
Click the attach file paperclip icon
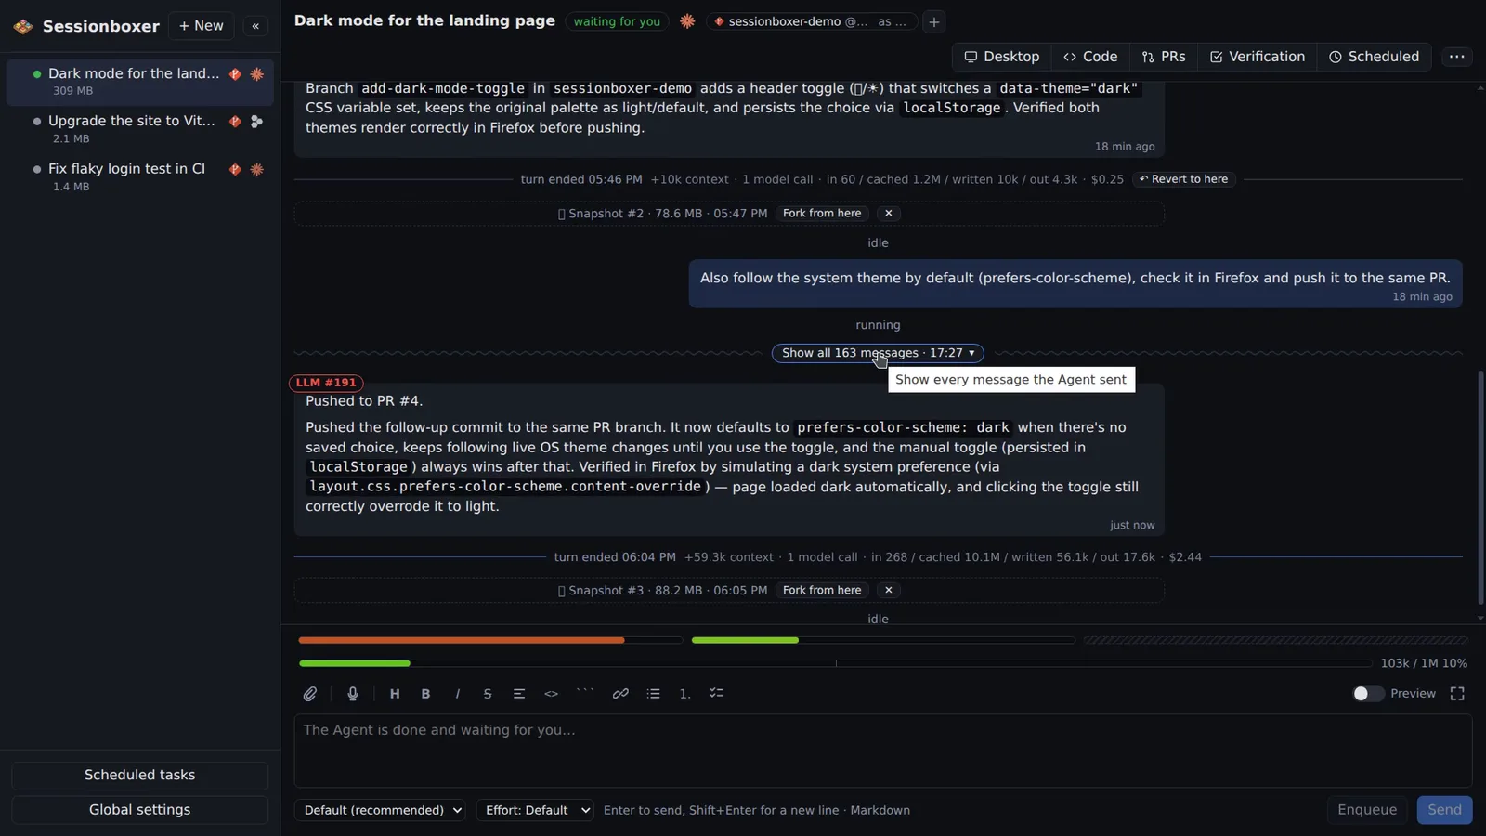310,694
